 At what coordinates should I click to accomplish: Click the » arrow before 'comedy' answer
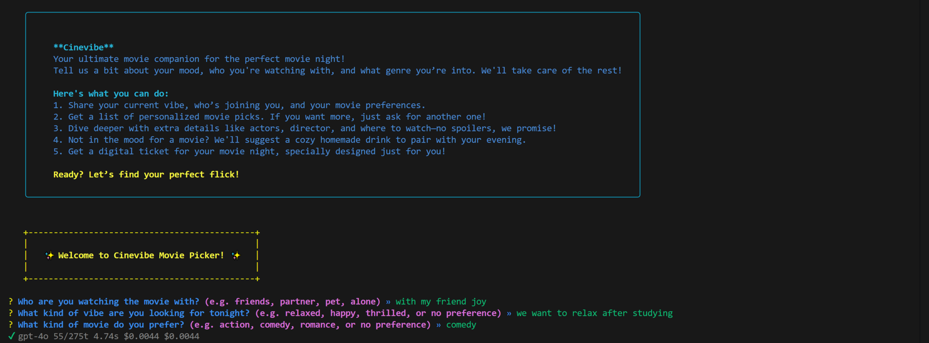click(x=438, y=325)
